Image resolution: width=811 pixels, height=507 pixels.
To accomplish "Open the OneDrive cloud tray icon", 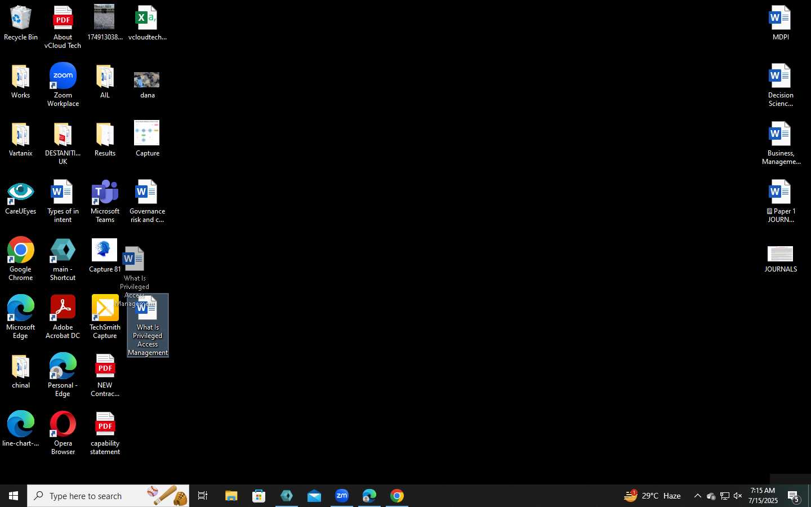I will pos(711,496).
